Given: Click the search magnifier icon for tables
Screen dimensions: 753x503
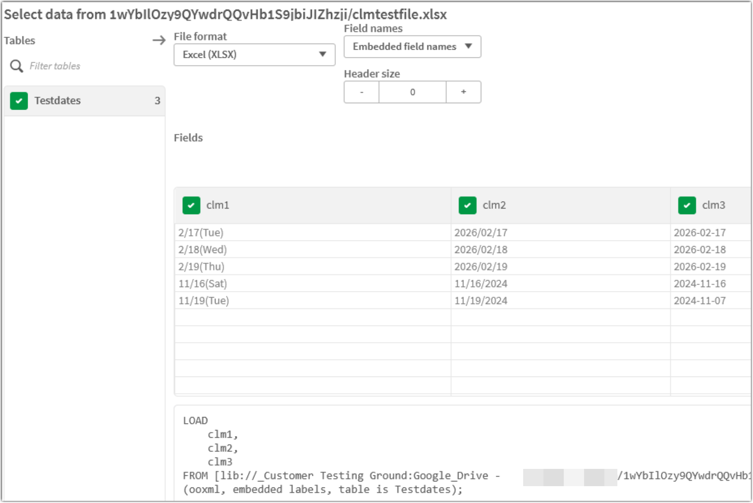Looking at the screenshot, I should coord(16,66).
